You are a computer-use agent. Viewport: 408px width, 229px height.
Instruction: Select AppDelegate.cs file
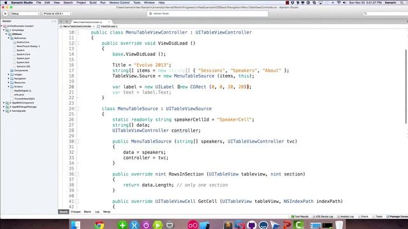pos(22,90)
